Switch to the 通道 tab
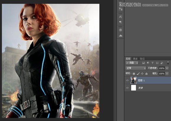 pyautogui.click(x=135, y=59)
